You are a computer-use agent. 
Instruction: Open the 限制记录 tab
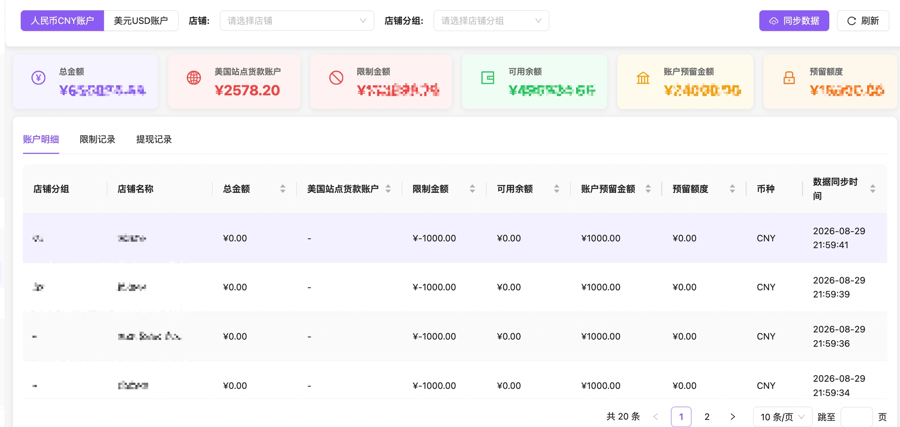(97, 140)
